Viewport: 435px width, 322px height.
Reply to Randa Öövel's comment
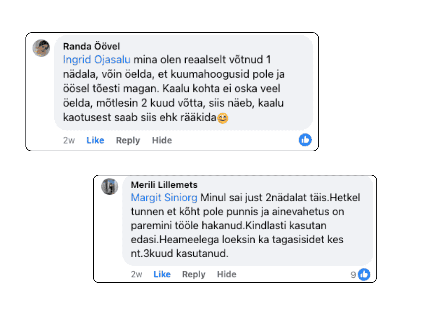[128, 140]
